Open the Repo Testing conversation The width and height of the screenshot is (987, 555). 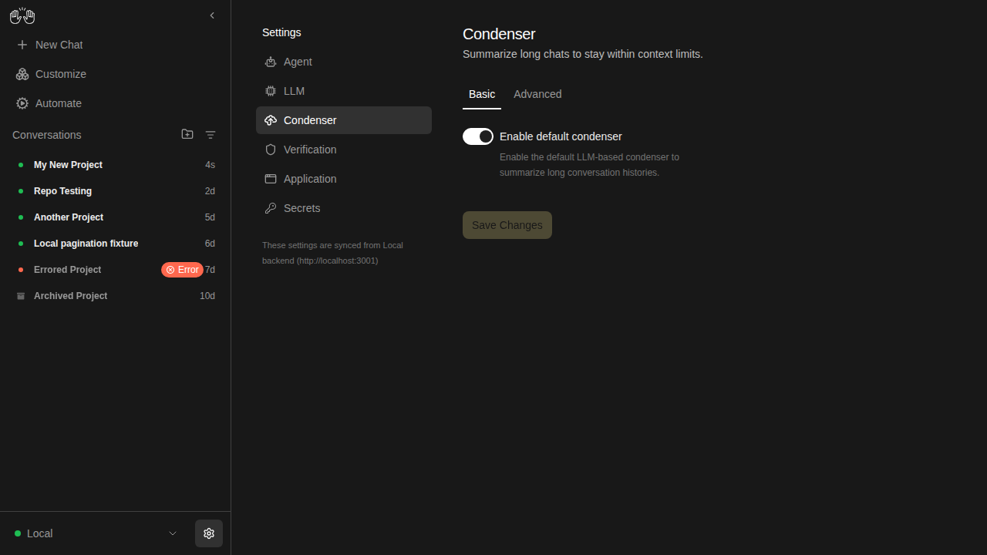click(116, 191)
